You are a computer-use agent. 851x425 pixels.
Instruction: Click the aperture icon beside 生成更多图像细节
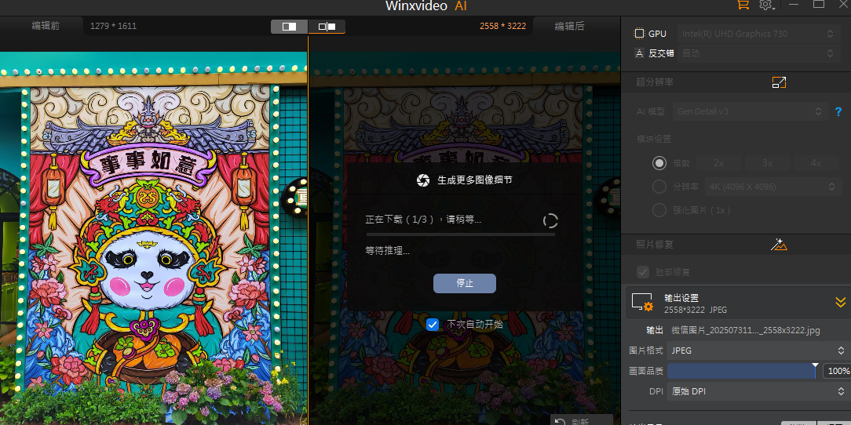[423, 180]
